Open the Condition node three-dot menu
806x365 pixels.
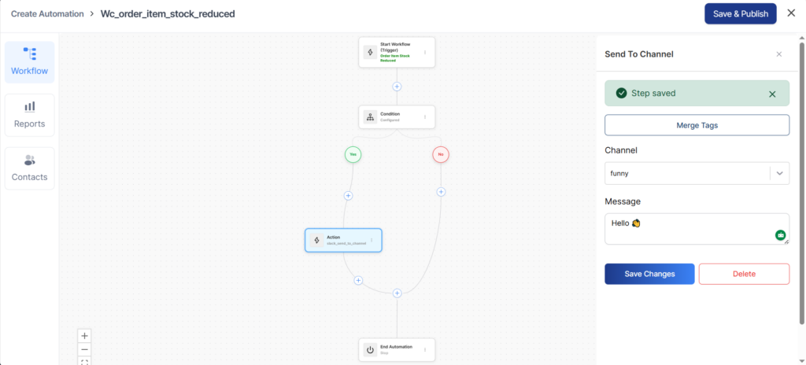(425, 117)
